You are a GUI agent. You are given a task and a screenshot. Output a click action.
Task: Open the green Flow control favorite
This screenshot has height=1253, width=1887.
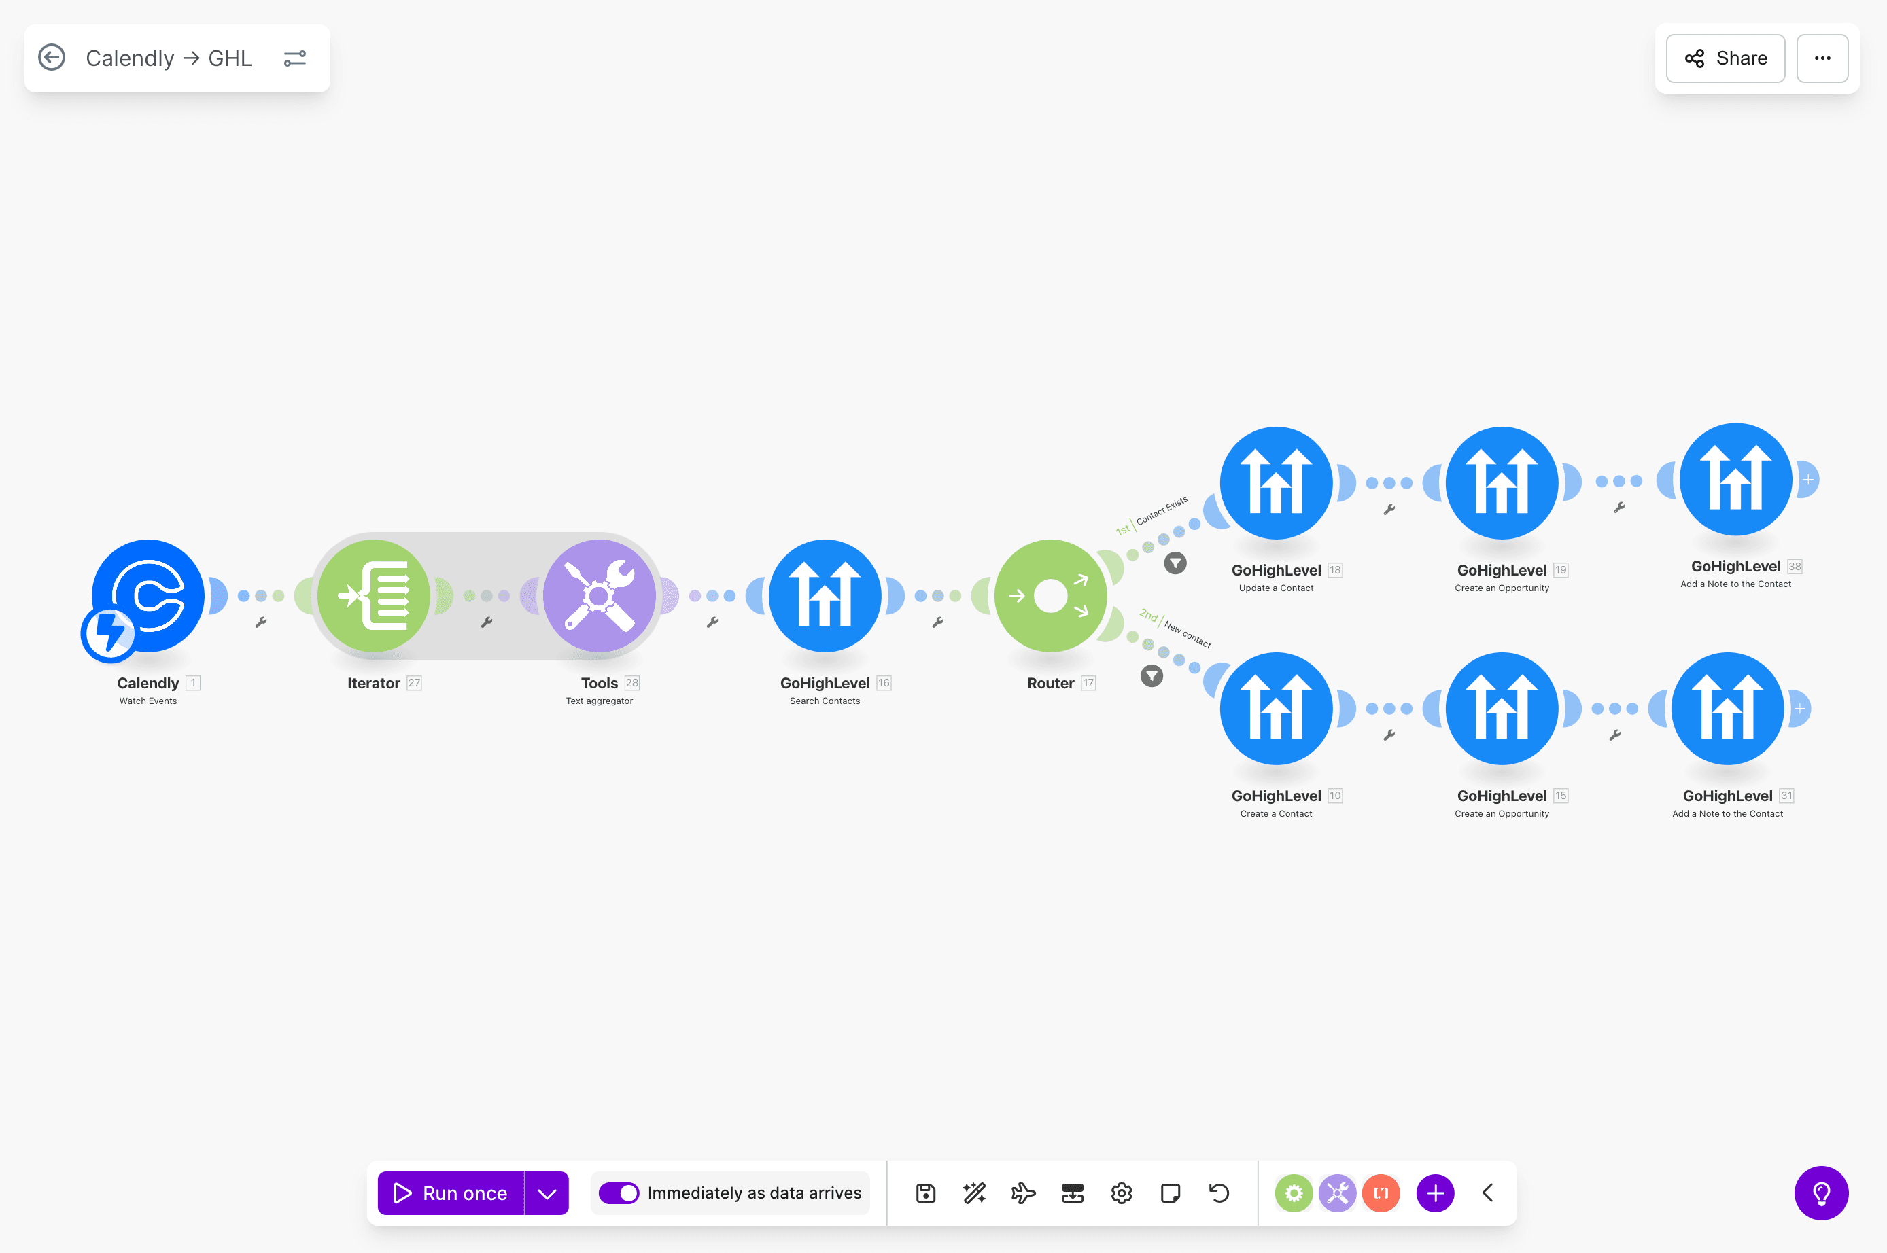1294,1193
